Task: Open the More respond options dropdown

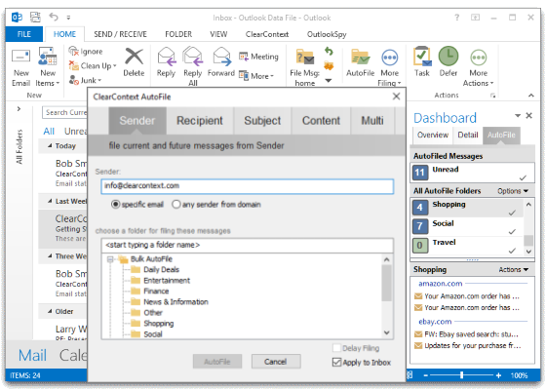Action: click(x=256, y=76)
